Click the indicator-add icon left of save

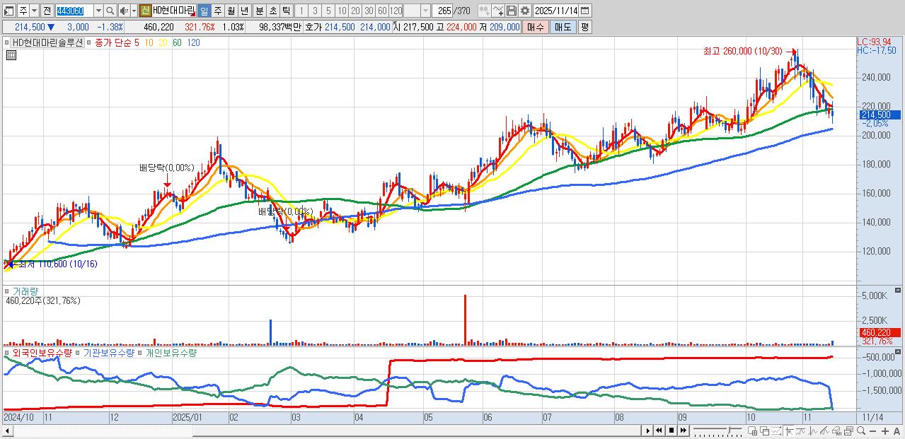[498, 11]
